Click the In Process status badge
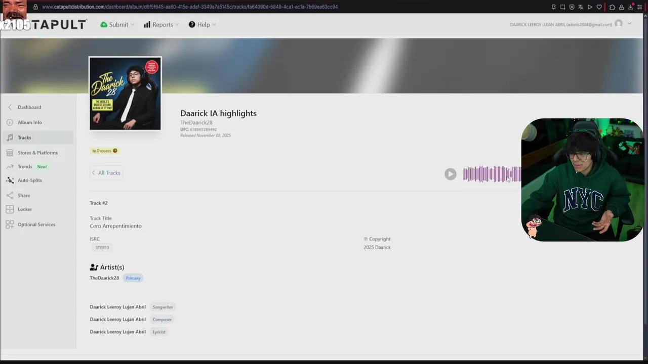 click(105, 151)
